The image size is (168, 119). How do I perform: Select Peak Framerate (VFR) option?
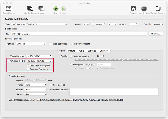(28, 66)
